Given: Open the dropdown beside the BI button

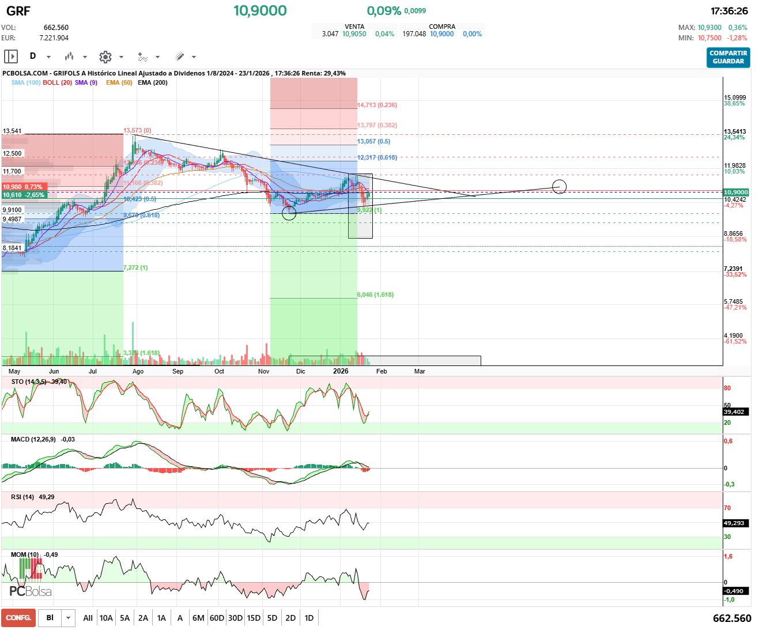Looking at the screenshot, I should (69, 618).
